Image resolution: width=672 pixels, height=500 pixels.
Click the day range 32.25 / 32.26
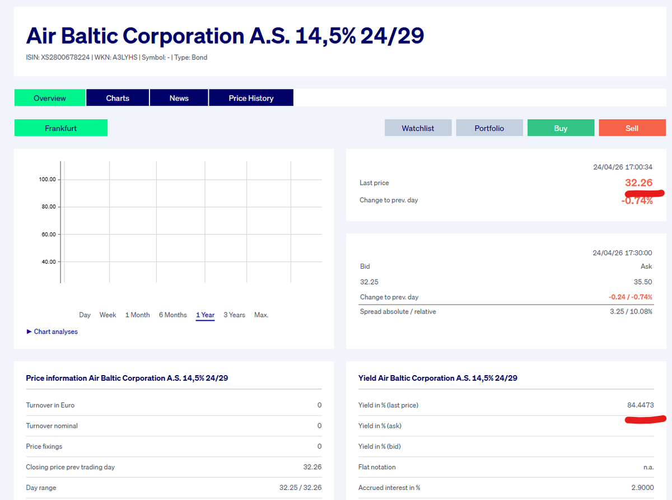(300, 488)
